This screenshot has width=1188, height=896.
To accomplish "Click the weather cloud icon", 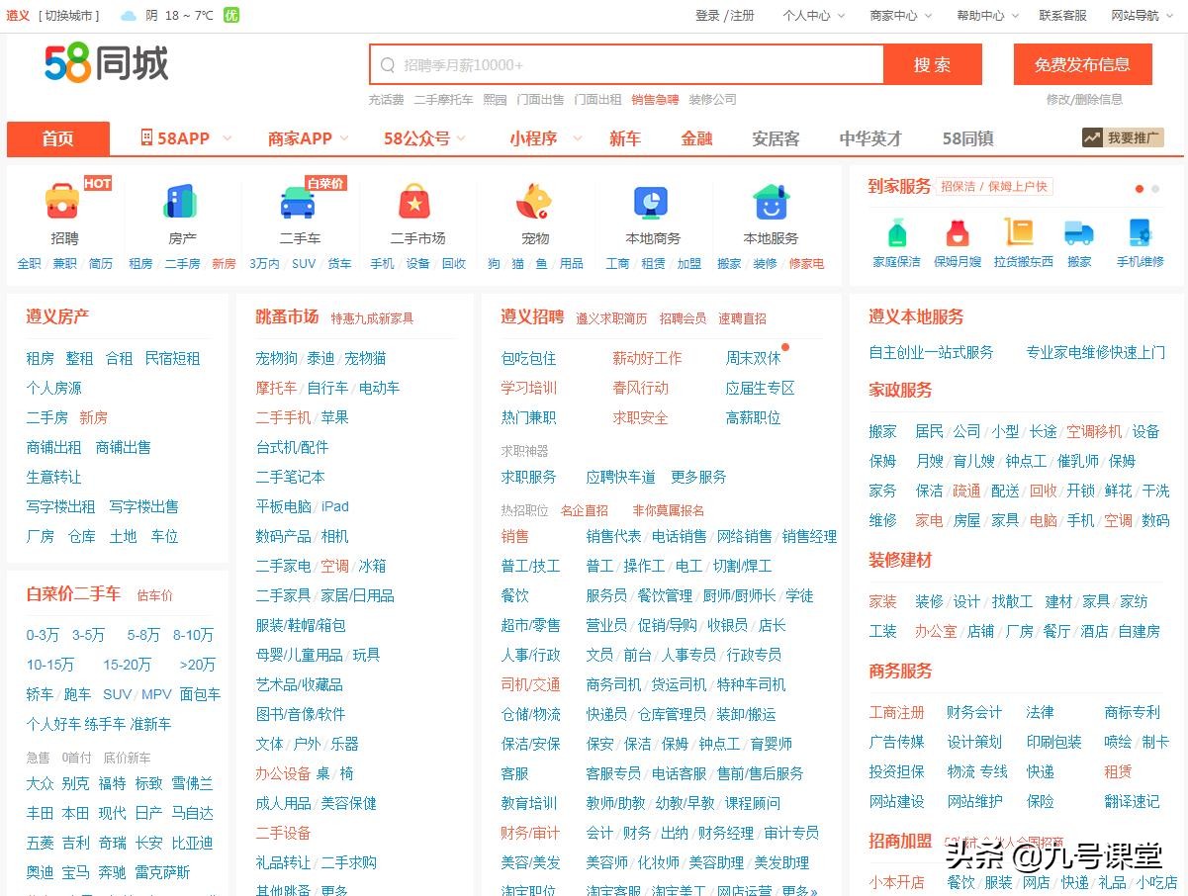I will click(129, 16).
